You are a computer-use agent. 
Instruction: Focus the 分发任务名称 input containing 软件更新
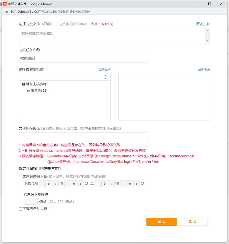click(83, 58)
